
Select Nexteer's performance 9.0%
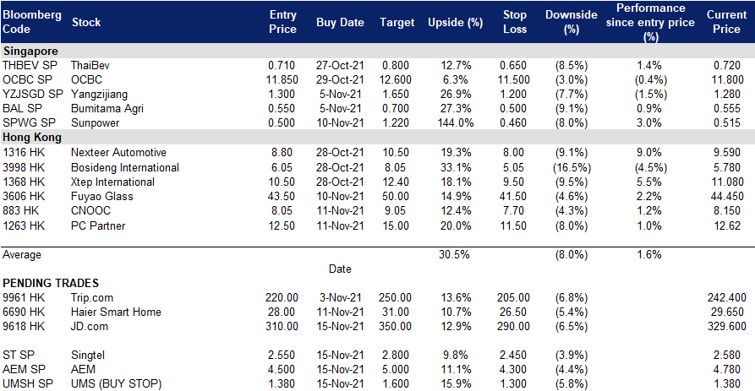[649, 153]
